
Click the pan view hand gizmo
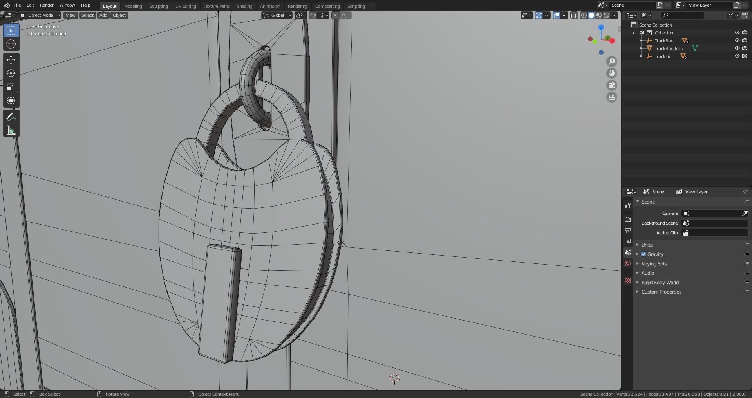tap(611, 73)
